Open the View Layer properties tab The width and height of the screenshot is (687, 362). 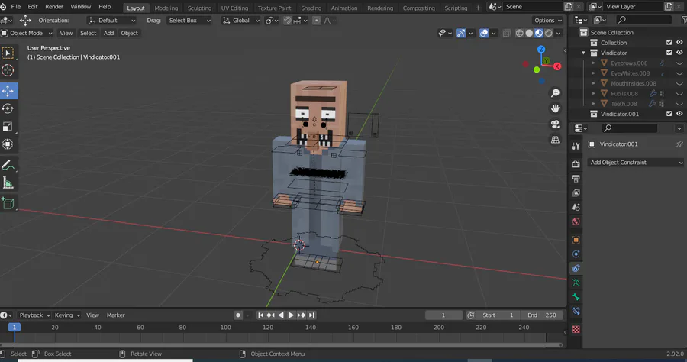[x=576, y=192]
